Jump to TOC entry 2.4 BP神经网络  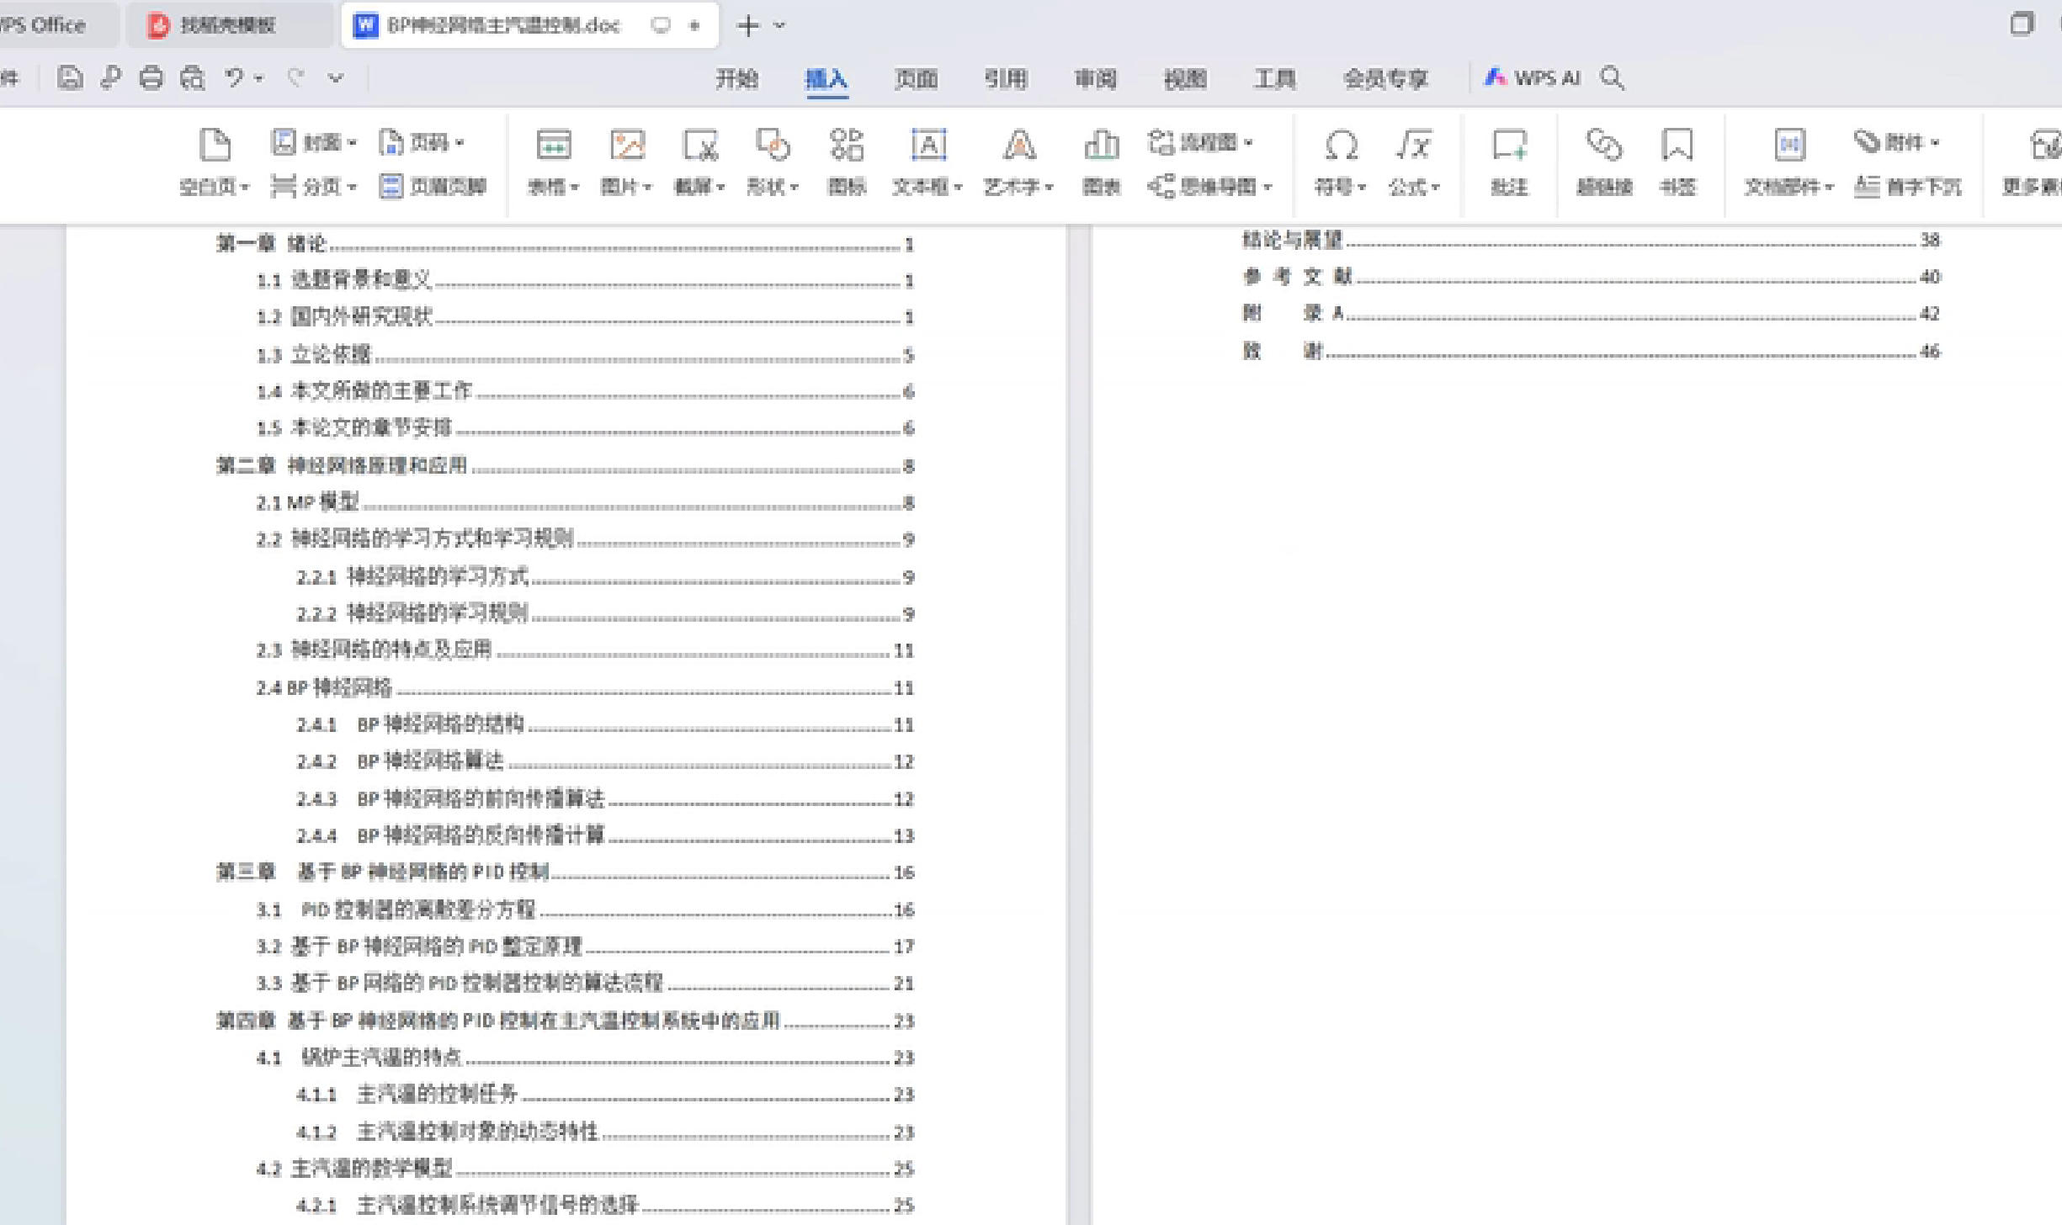click(x=325, y=687)
